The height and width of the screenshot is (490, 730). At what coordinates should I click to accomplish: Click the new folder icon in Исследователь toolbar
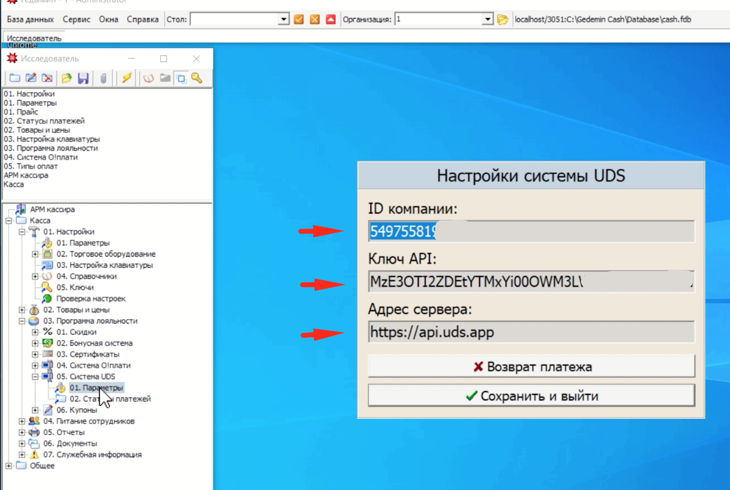click(x=15, y=78)
